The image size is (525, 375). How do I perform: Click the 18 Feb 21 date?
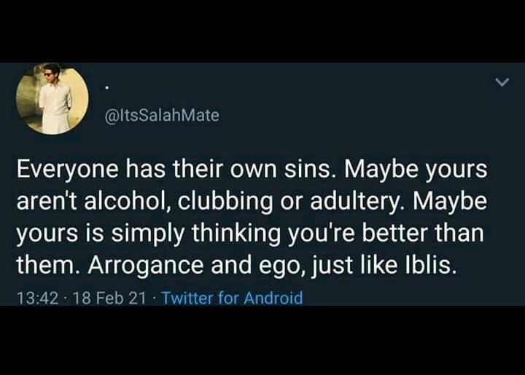[x=109, y=298]
